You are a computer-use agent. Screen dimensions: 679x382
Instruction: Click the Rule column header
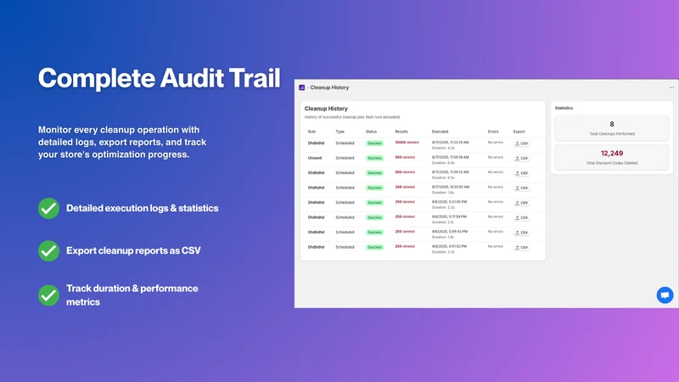[311, 132]
